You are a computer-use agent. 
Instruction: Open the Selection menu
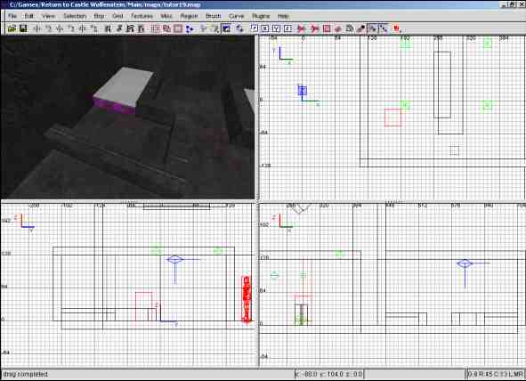[75, 16]
